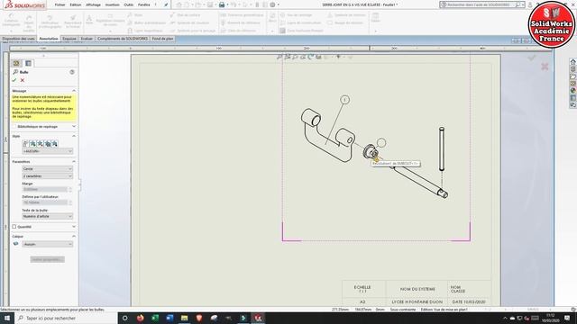The width and height of the screenshot is (577, 324).
Task: Open the Fenêtre menu
Action: click(144, 4)
